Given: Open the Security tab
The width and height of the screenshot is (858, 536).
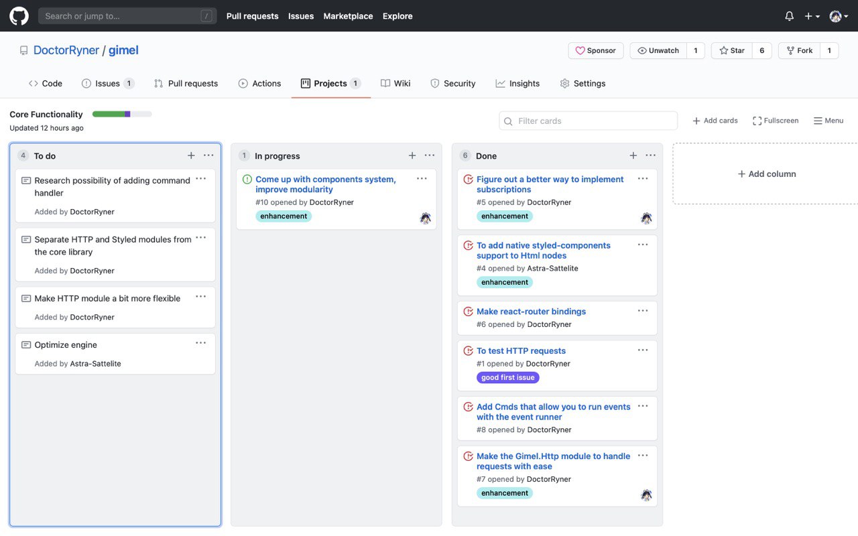Looking at the screenshot, I should (x=452, y=83).
